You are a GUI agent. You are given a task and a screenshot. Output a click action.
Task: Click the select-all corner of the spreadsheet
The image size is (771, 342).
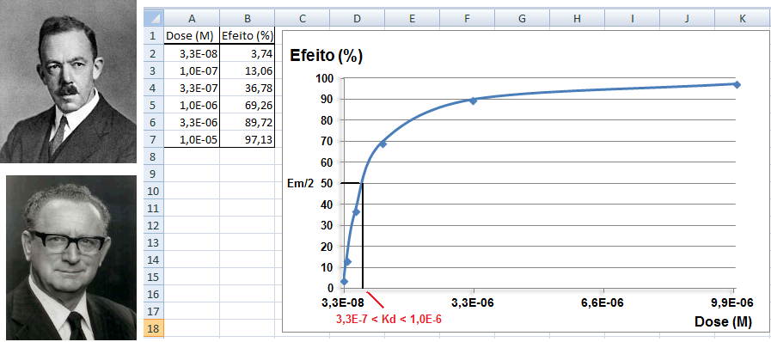(153, 18)
